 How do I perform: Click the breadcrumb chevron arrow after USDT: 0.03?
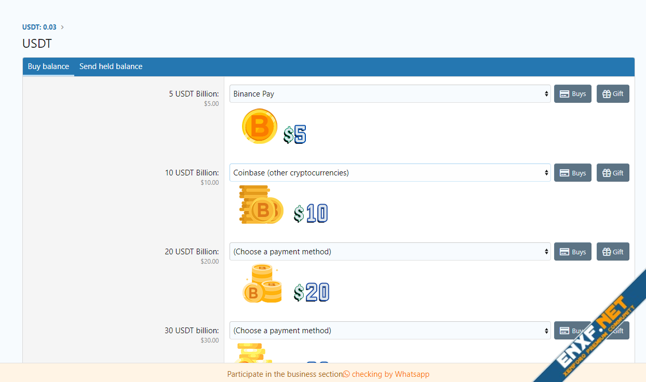62,27
